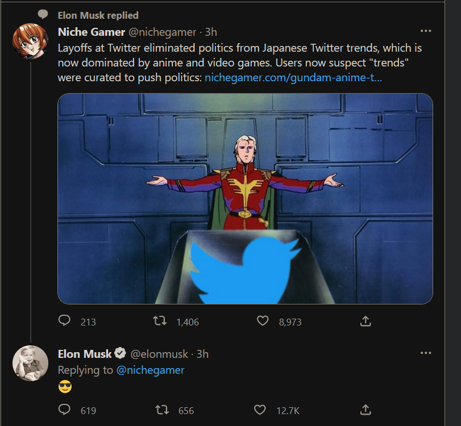Open the nichegamer.com gundam article link
461x426 pixels.
pos(293,78)
